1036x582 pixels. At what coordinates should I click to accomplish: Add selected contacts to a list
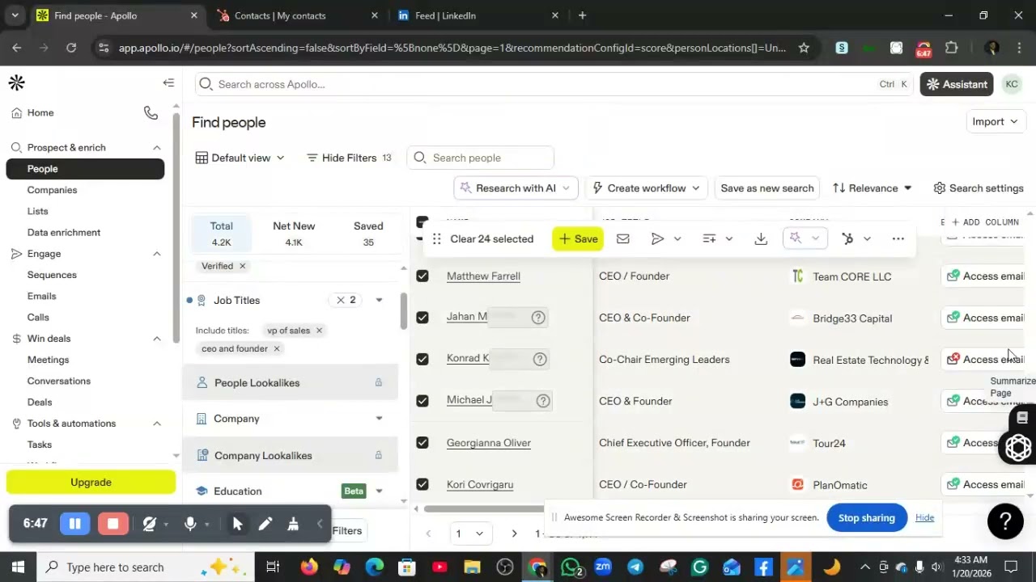[709, 239]
